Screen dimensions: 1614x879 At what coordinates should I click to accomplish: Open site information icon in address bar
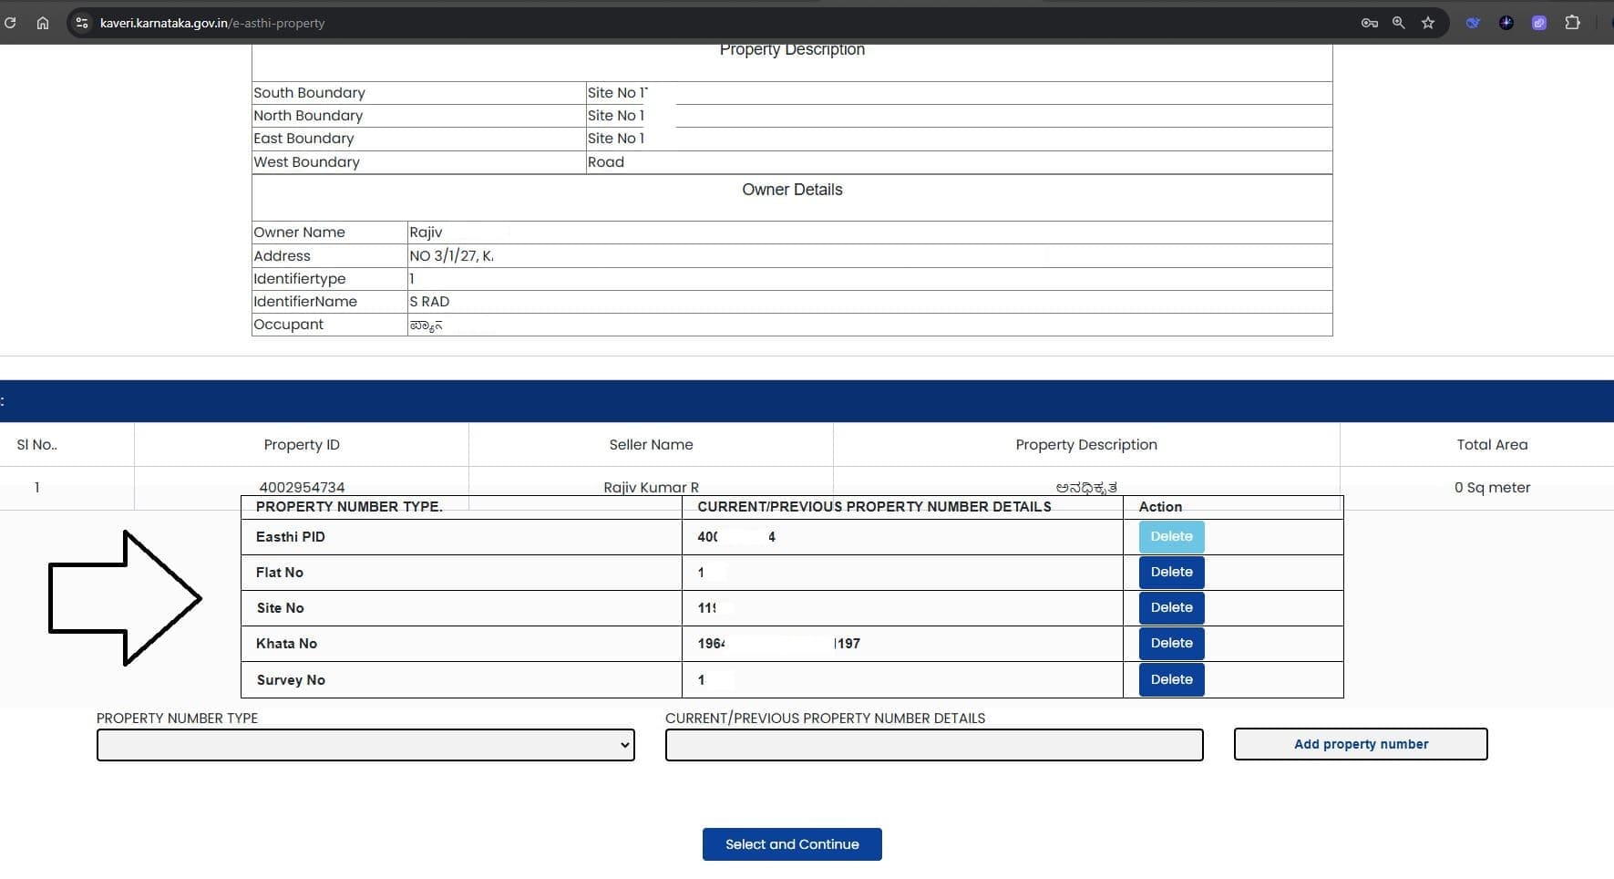(82, 23)
